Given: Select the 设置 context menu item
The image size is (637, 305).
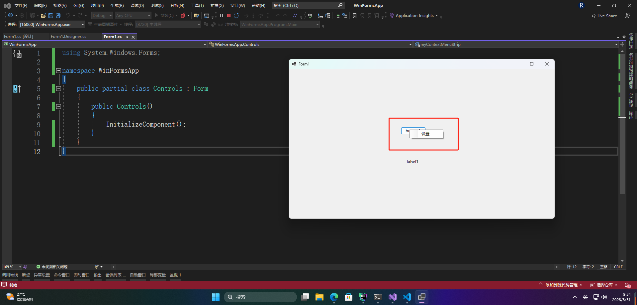Looking at the screenshot, I should [426, 134].
